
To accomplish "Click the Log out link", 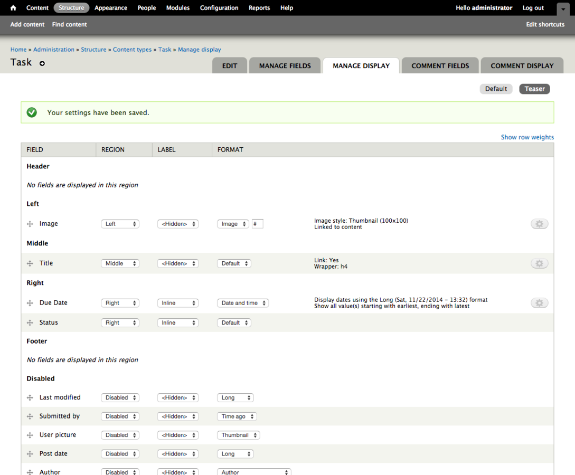I will coord(533,8).
